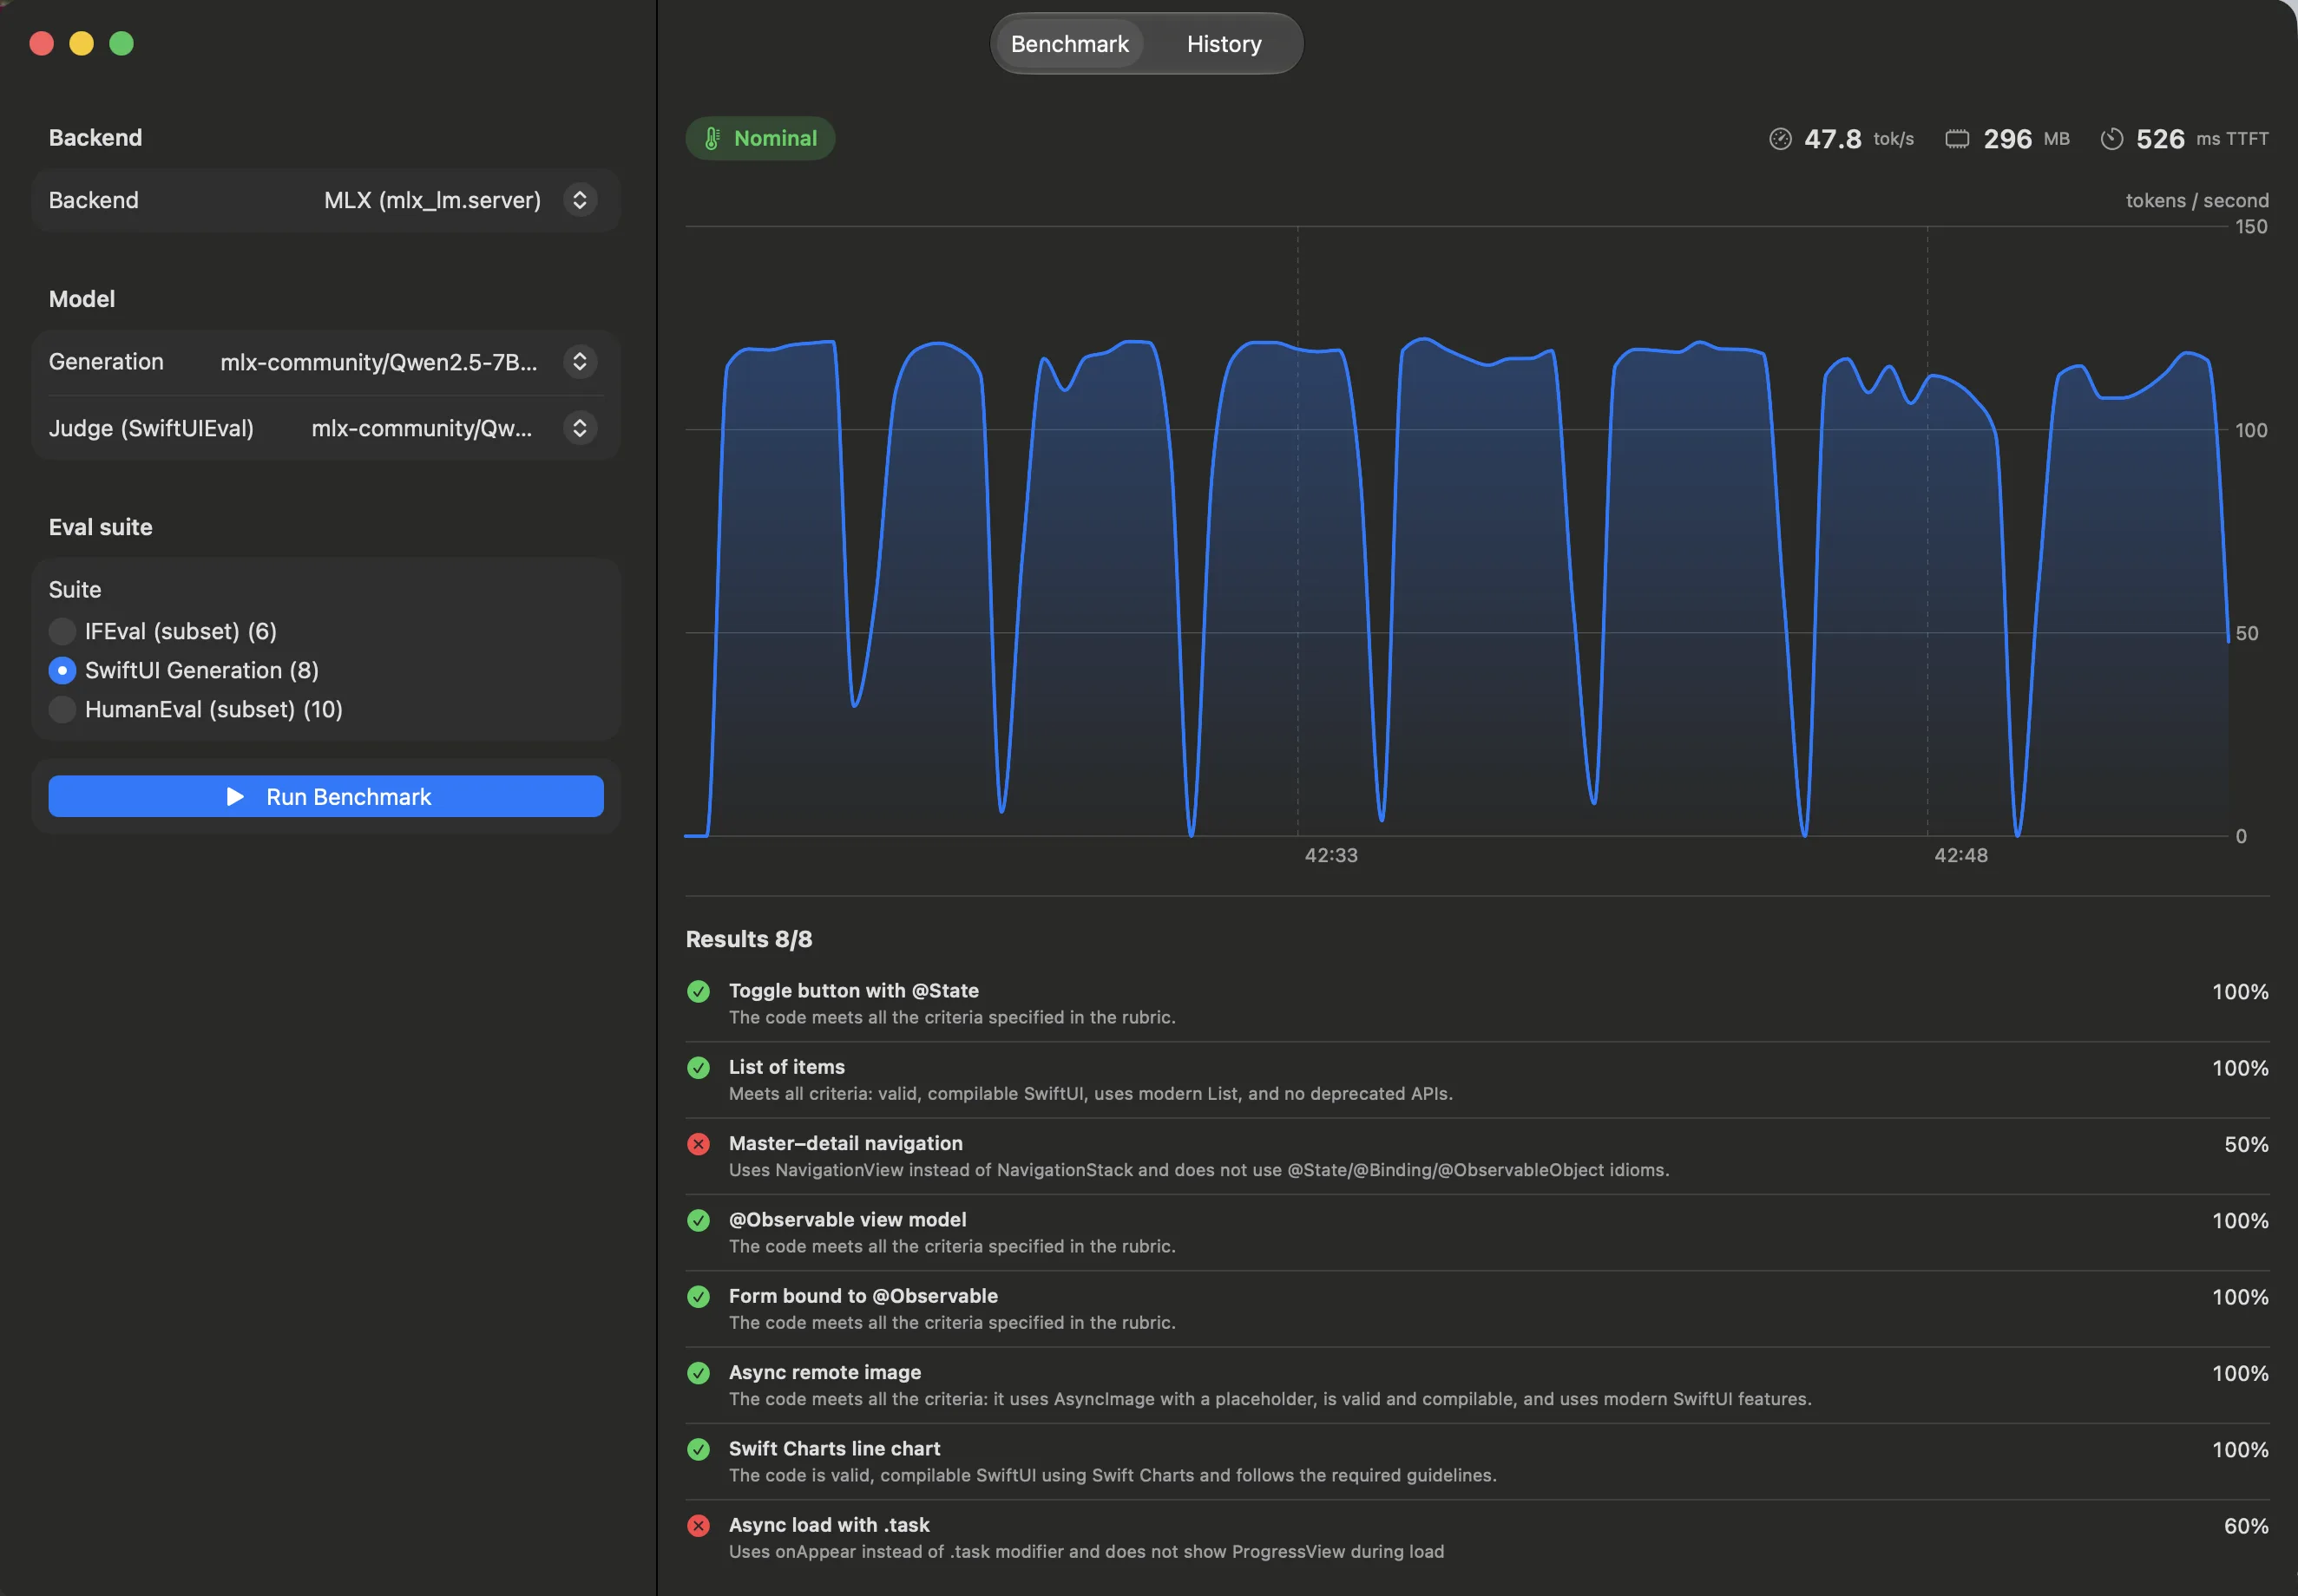Run the benchmark

coord(326,796)
